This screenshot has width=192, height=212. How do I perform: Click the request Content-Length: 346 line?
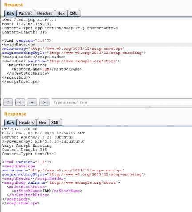coord(24,32)
